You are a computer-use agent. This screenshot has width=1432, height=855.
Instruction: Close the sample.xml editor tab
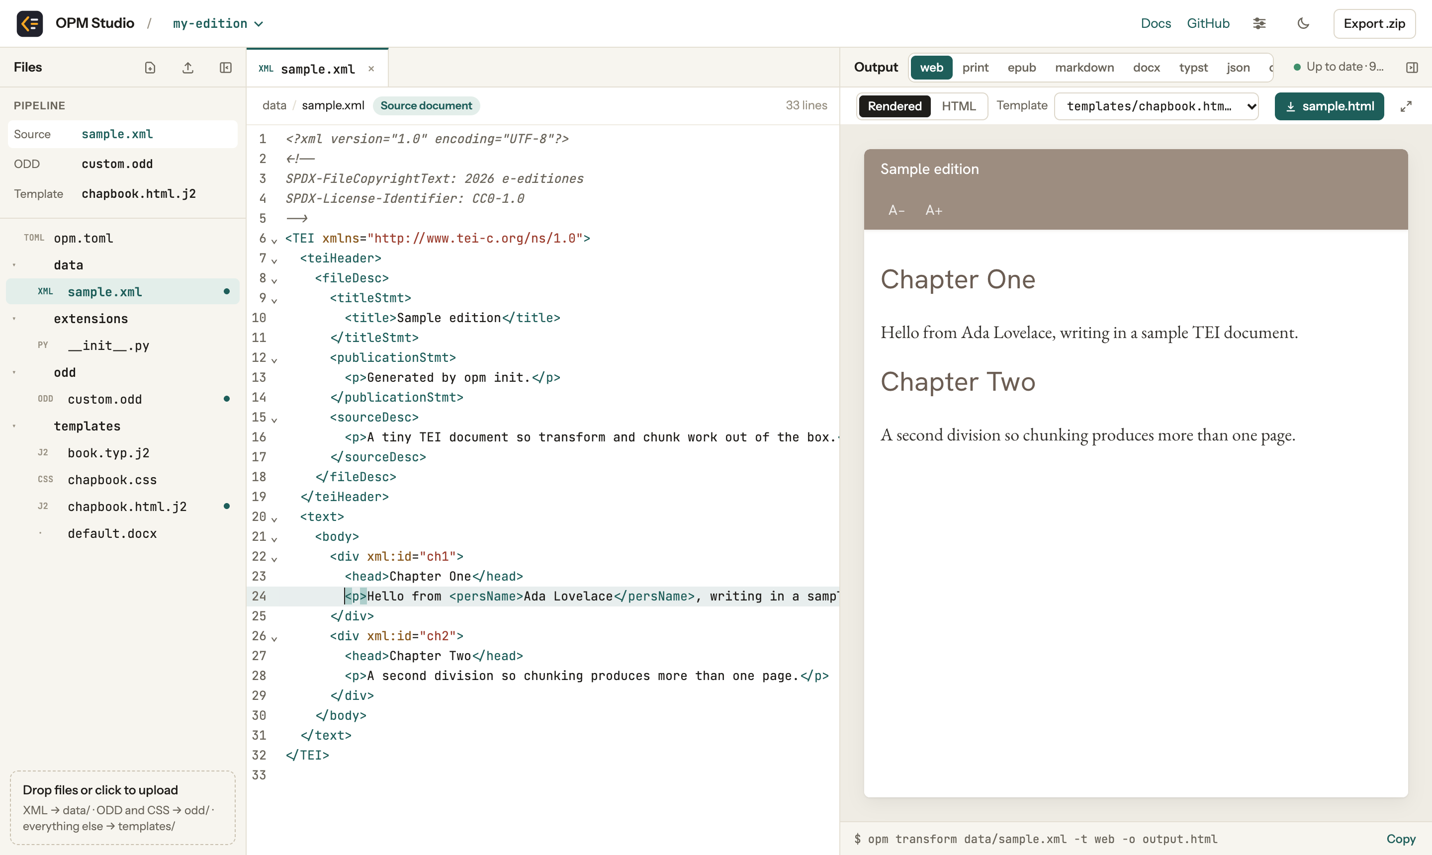[x=371, y=69]
